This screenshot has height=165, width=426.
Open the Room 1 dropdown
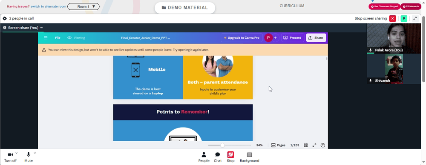point(83,6)
